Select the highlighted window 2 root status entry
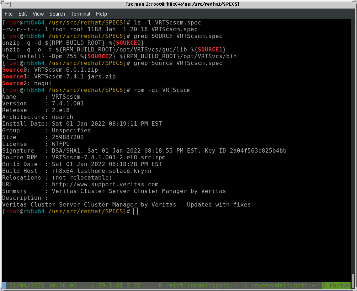This screenshot has width=357, height=291. (336, 286)
